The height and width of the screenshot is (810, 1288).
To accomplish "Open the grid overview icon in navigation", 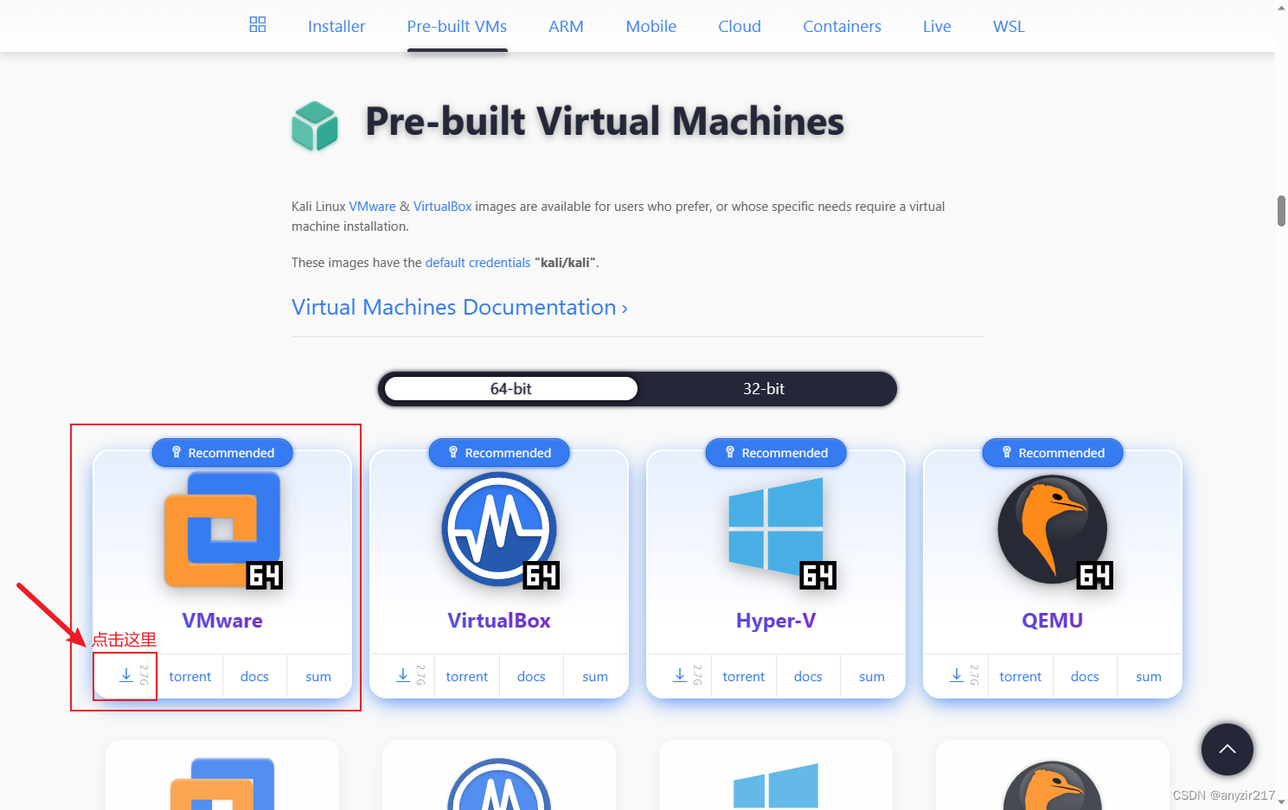I will 258,24.
